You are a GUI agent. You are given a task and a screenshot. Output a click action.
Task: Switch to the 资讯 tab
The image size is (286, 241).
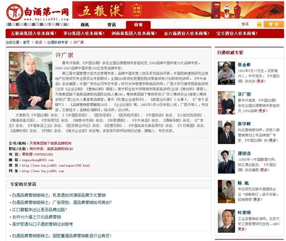pos(111,25)
